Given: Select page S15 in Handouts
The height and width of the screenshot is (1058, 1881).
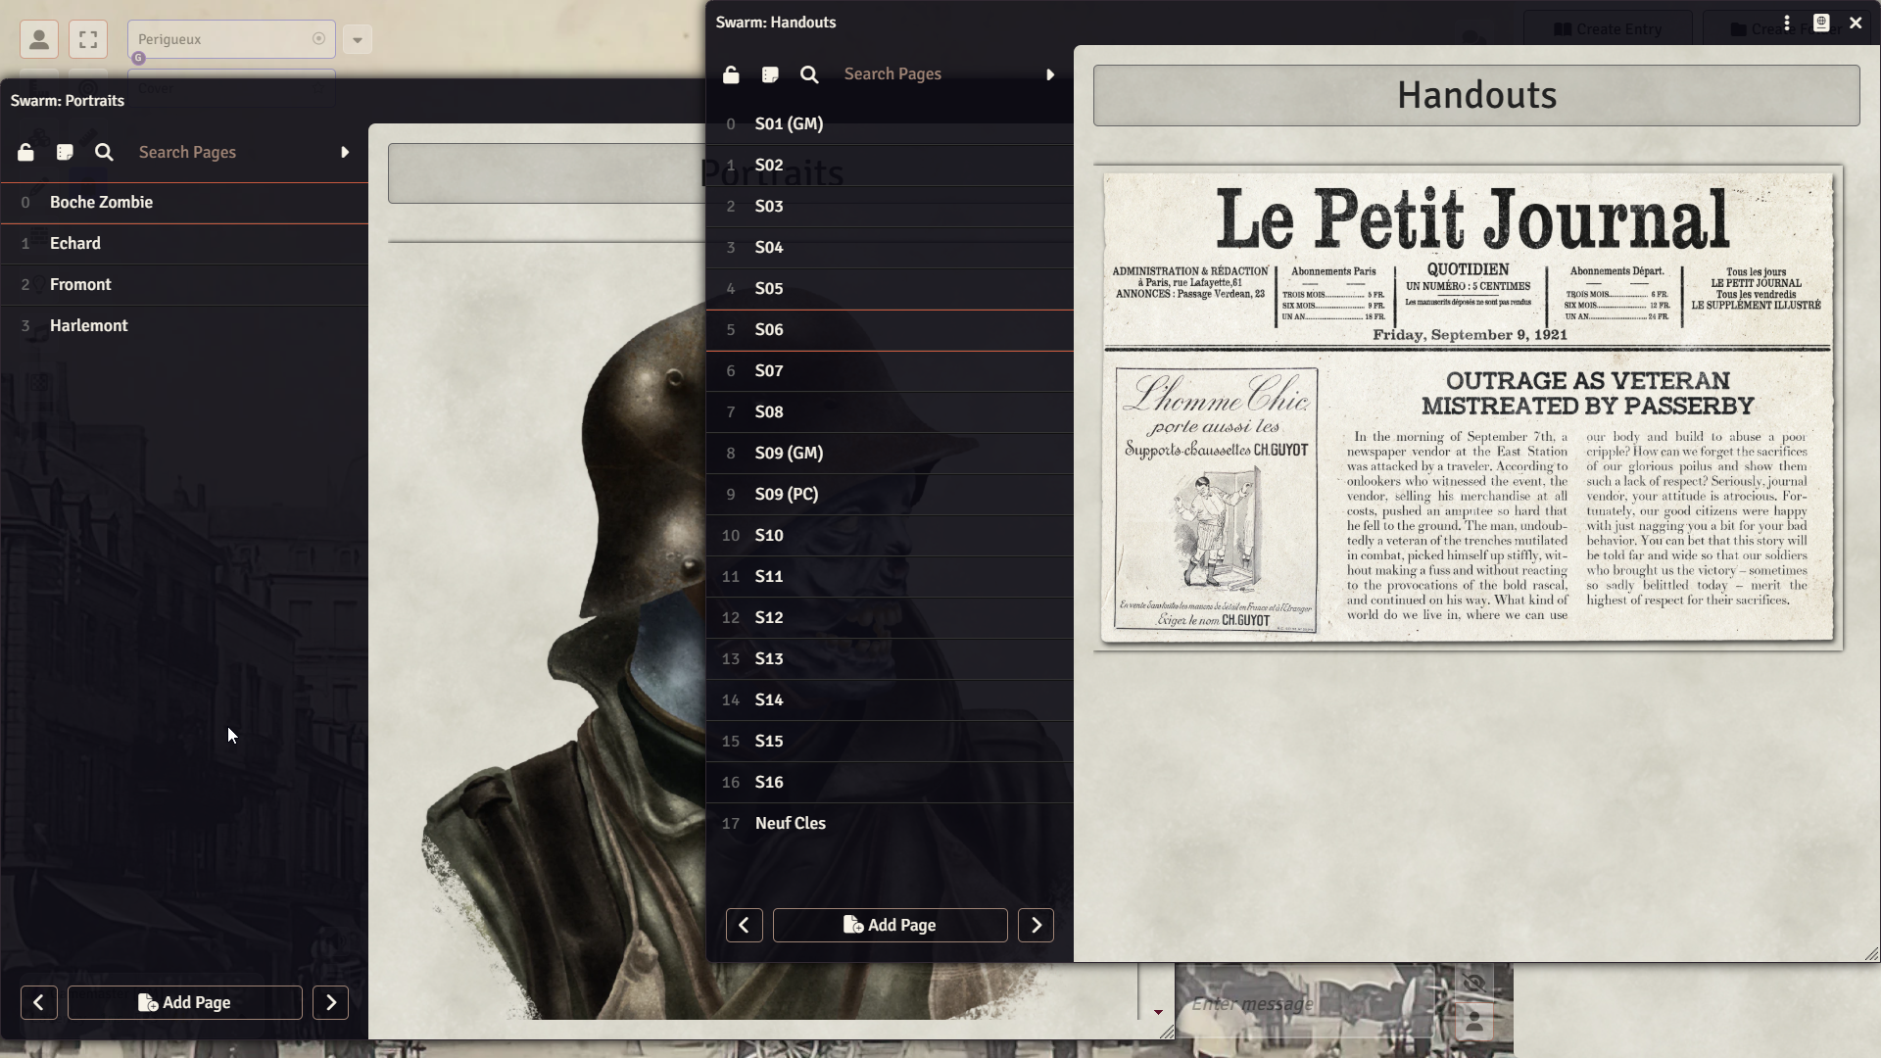Looking at the screenshot, I should click(x=890, y=742).
